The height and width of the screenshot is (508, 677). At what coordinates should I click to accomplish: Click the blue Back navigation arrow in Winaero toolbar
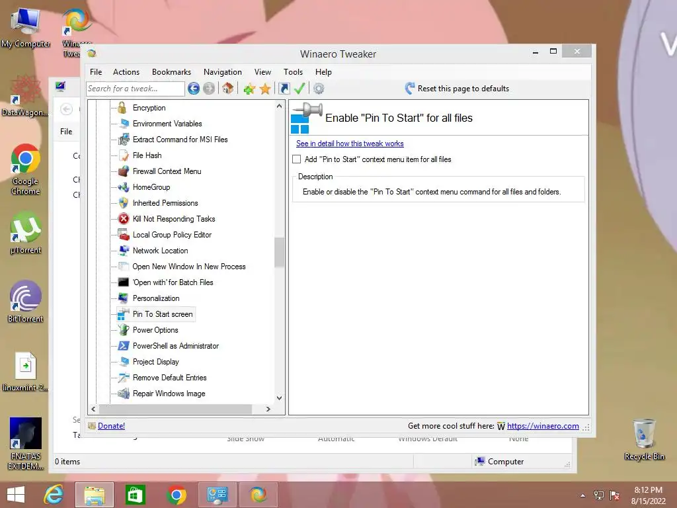194,89
